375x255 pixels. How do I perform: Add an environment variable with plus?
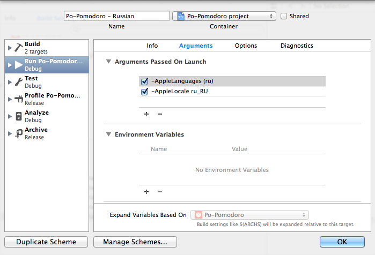coord(146,192)
